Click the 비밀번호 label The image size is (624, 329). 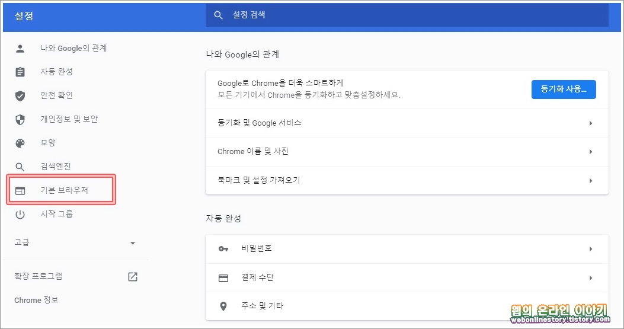257,248
